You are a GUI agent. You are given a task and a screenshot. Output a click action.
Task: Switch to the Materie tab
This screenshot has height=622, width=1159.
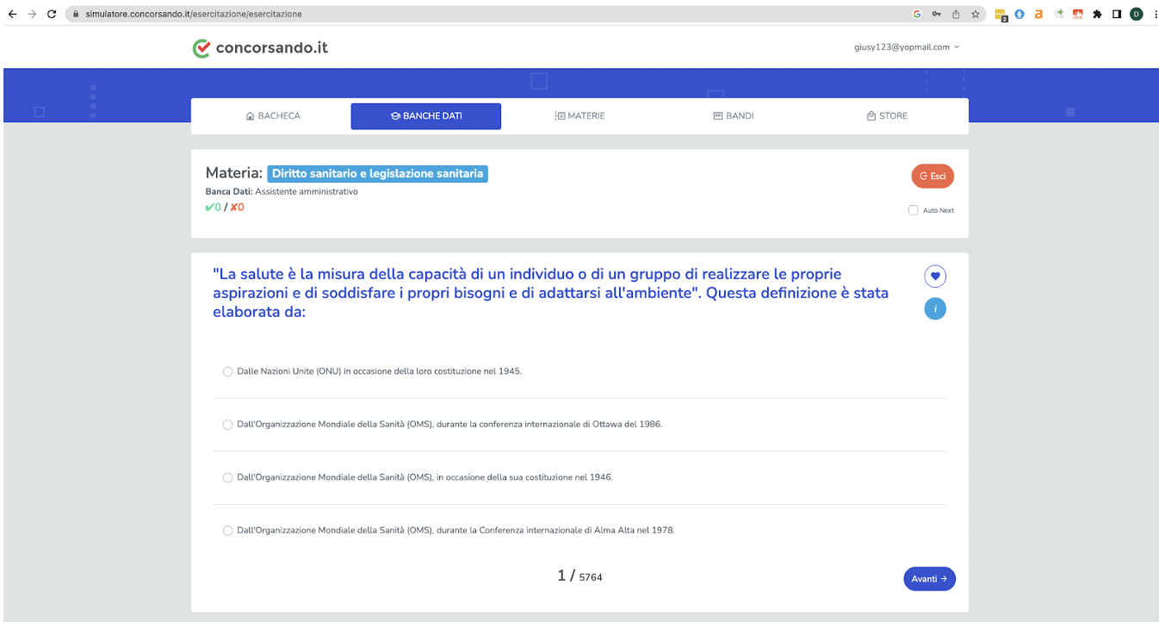pyautogui.click(x=579, y=116)
